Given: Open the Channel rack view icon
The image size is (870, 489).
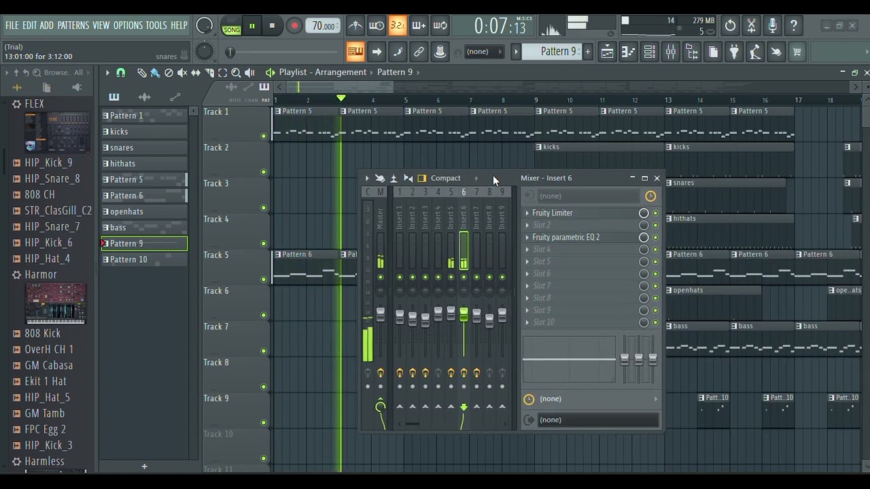Looking at the screenshot, I should (649, 52).
